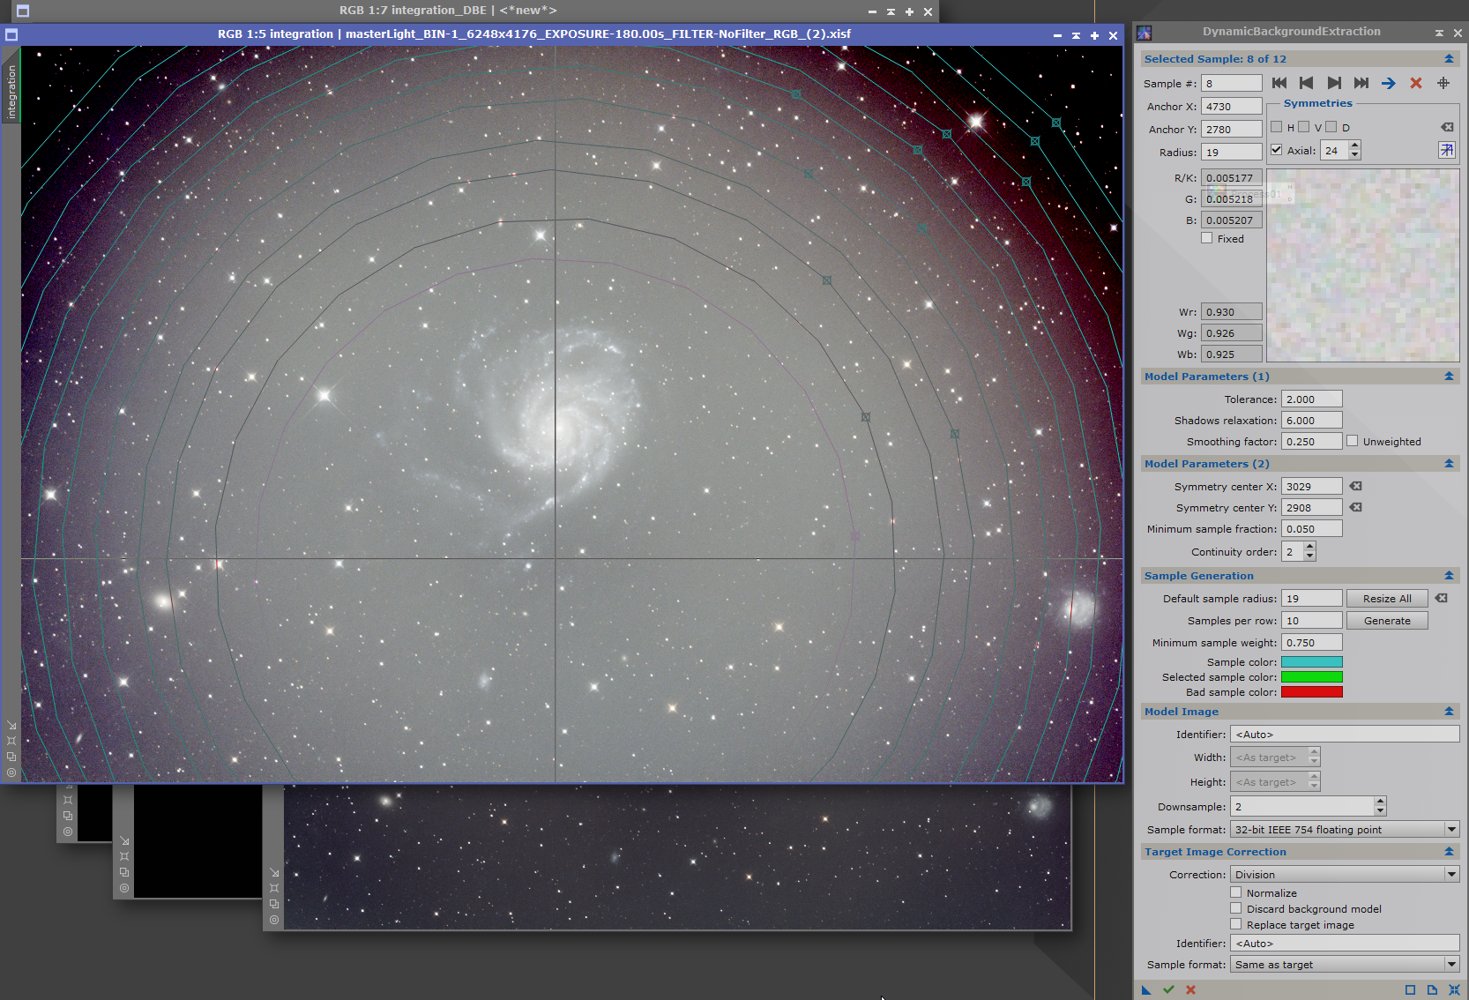Enable D symmetry checkbox
Viewport: 1469px width, 1000px height.
coord(1331,127)
